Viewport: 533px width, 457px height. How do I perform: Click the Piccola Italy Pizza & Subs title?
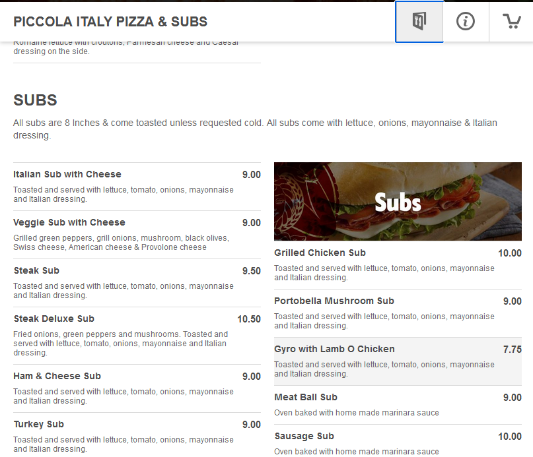[110, 22]
